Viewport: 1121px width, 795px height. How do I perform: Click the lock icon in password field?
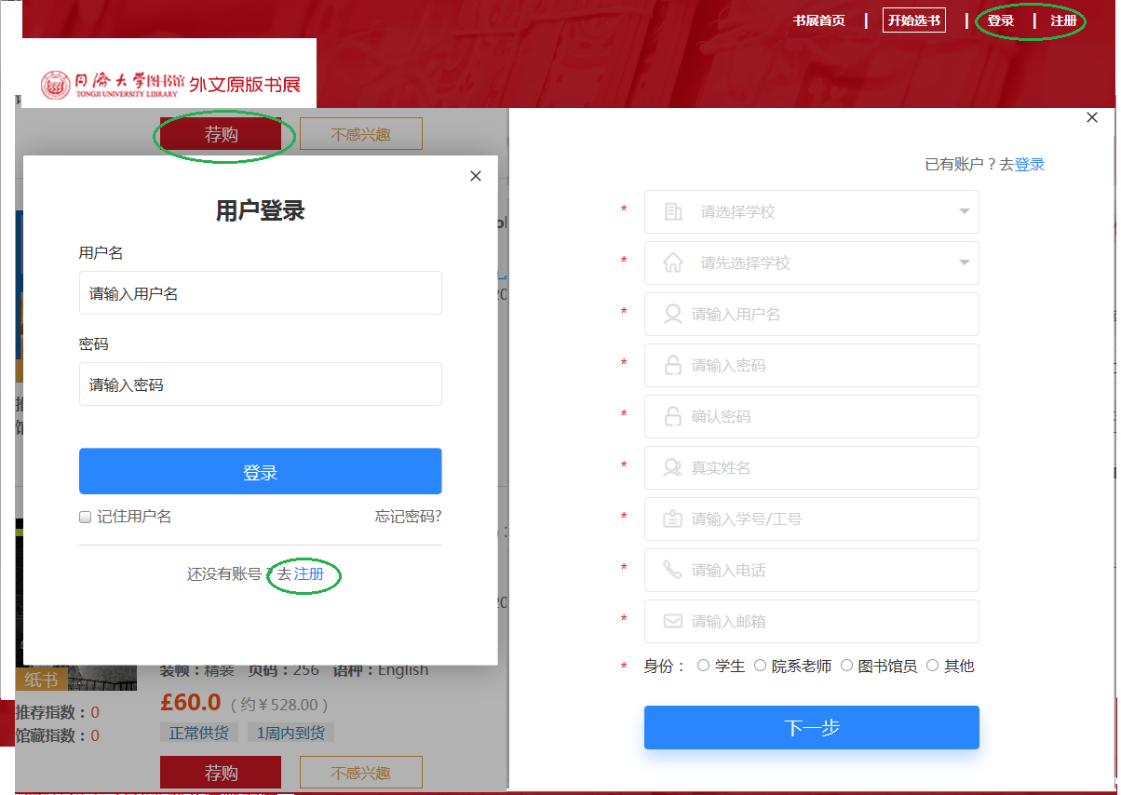[x=672, y=366]
